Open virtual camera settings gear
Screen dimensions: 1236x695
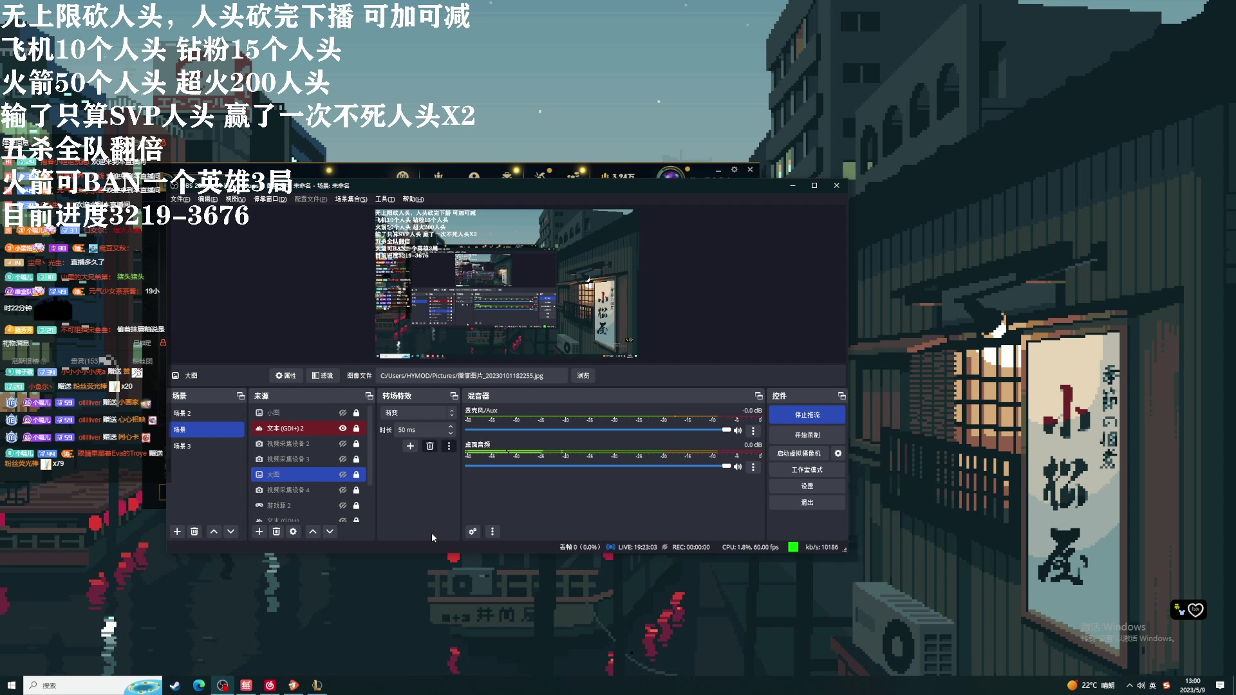tap(838, 454)
